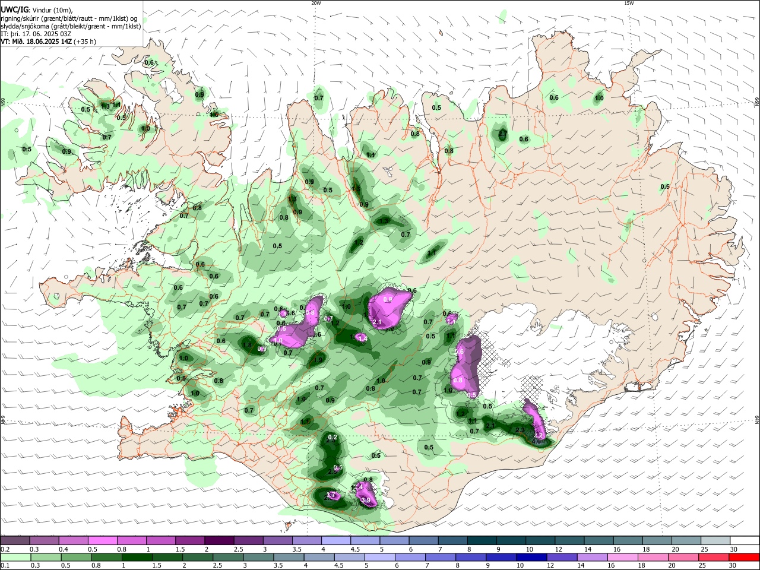Click the 'UWC/IG: Vindur (10m)' title text
The image size is (760, 570).
(36, 10)
